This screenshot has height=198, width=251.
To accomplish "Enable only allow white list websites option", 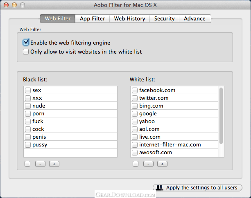I will coord(26,52).
